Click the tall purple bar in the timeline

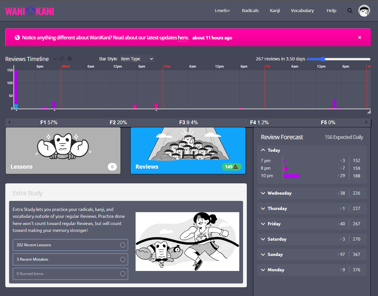coord(16,88)
